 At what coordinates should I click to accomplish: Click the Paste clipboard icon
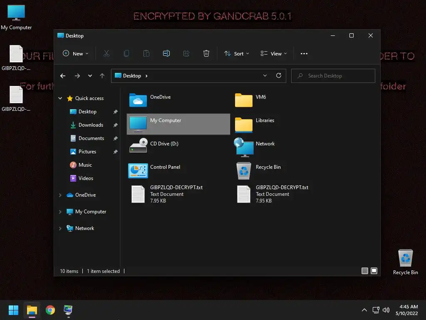coord(146,54)
